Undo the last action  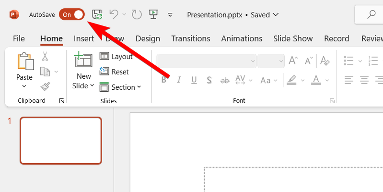(x=114, y=14)
